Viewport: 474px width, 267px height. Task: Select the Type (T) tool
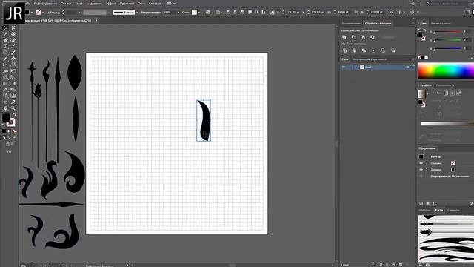[x=5, y=47]
